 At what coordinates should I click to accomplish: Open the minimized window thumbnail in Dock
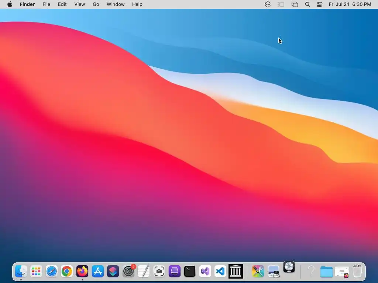[342, 272]
